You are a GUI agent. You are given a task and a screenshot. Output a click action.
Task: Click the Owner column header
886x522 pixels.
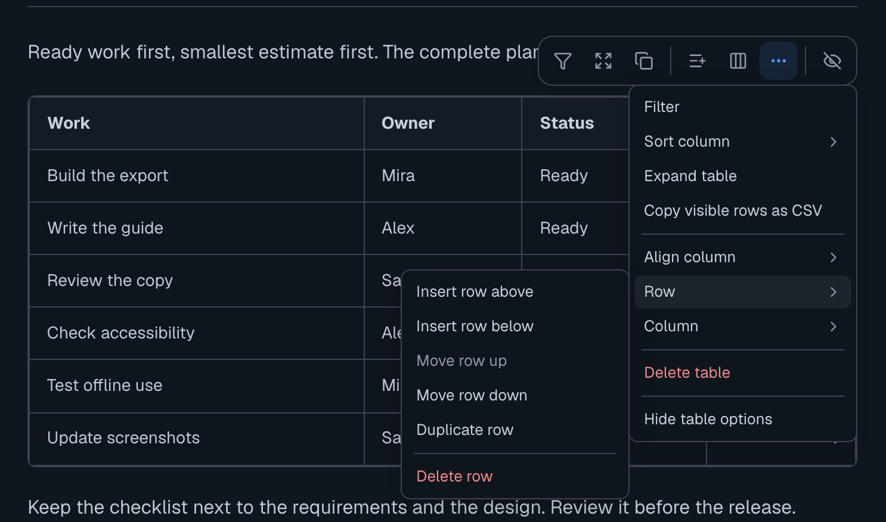point(443,123)
